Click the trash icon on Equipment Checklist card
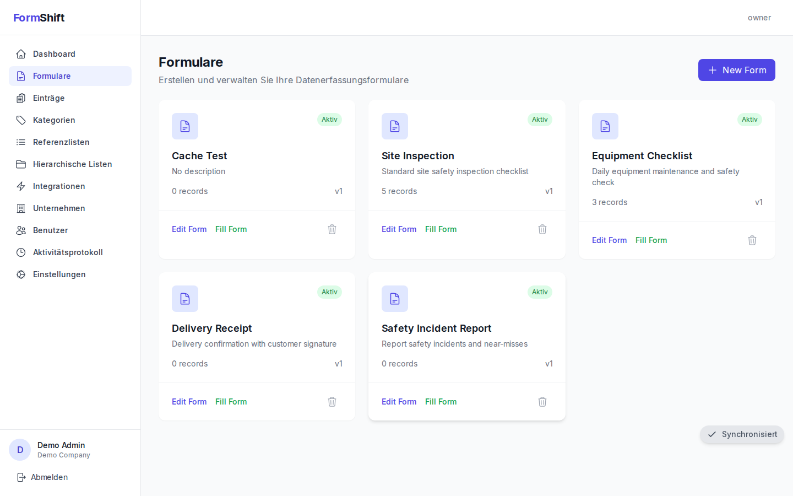Screen dimensions: 793x496 (752, 240)
